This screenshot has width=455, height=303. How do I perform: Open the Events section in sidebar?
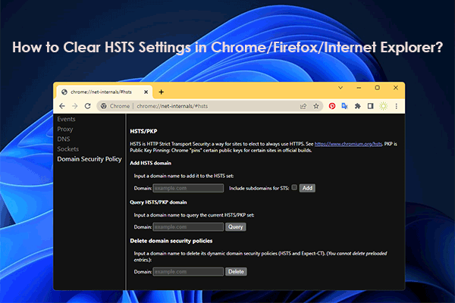66,119
